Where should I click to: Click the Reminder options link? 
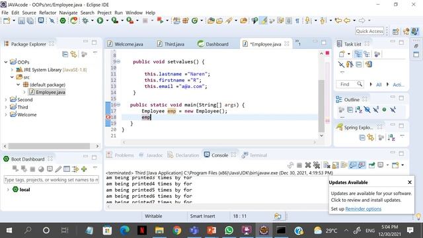(x=363, y=209)
